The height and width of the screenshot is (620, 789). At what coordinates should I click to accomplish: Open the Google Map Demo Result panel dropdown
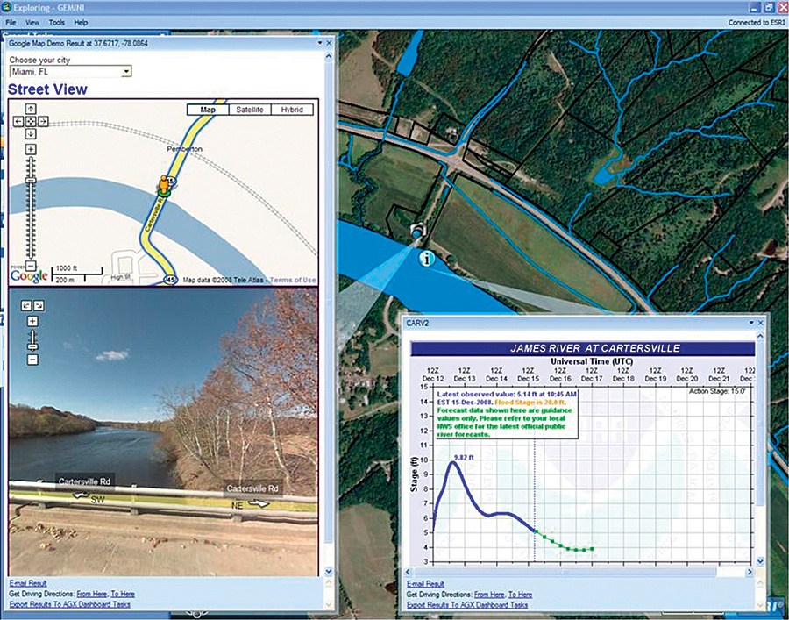coord(320,43)
